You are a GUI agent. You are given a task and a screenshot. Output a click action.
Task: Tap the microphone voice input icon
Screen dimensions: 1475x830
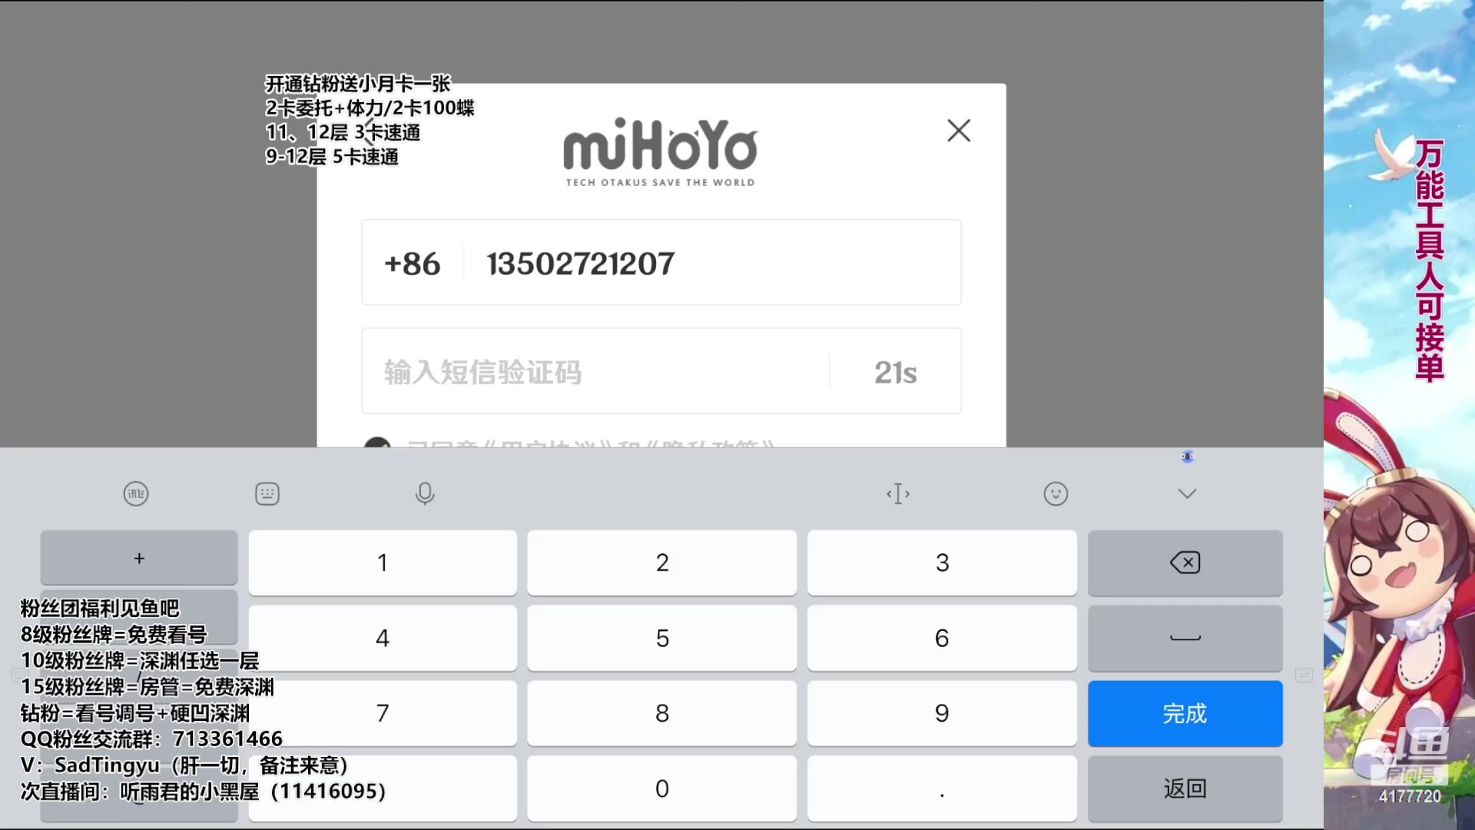[425, 493]
